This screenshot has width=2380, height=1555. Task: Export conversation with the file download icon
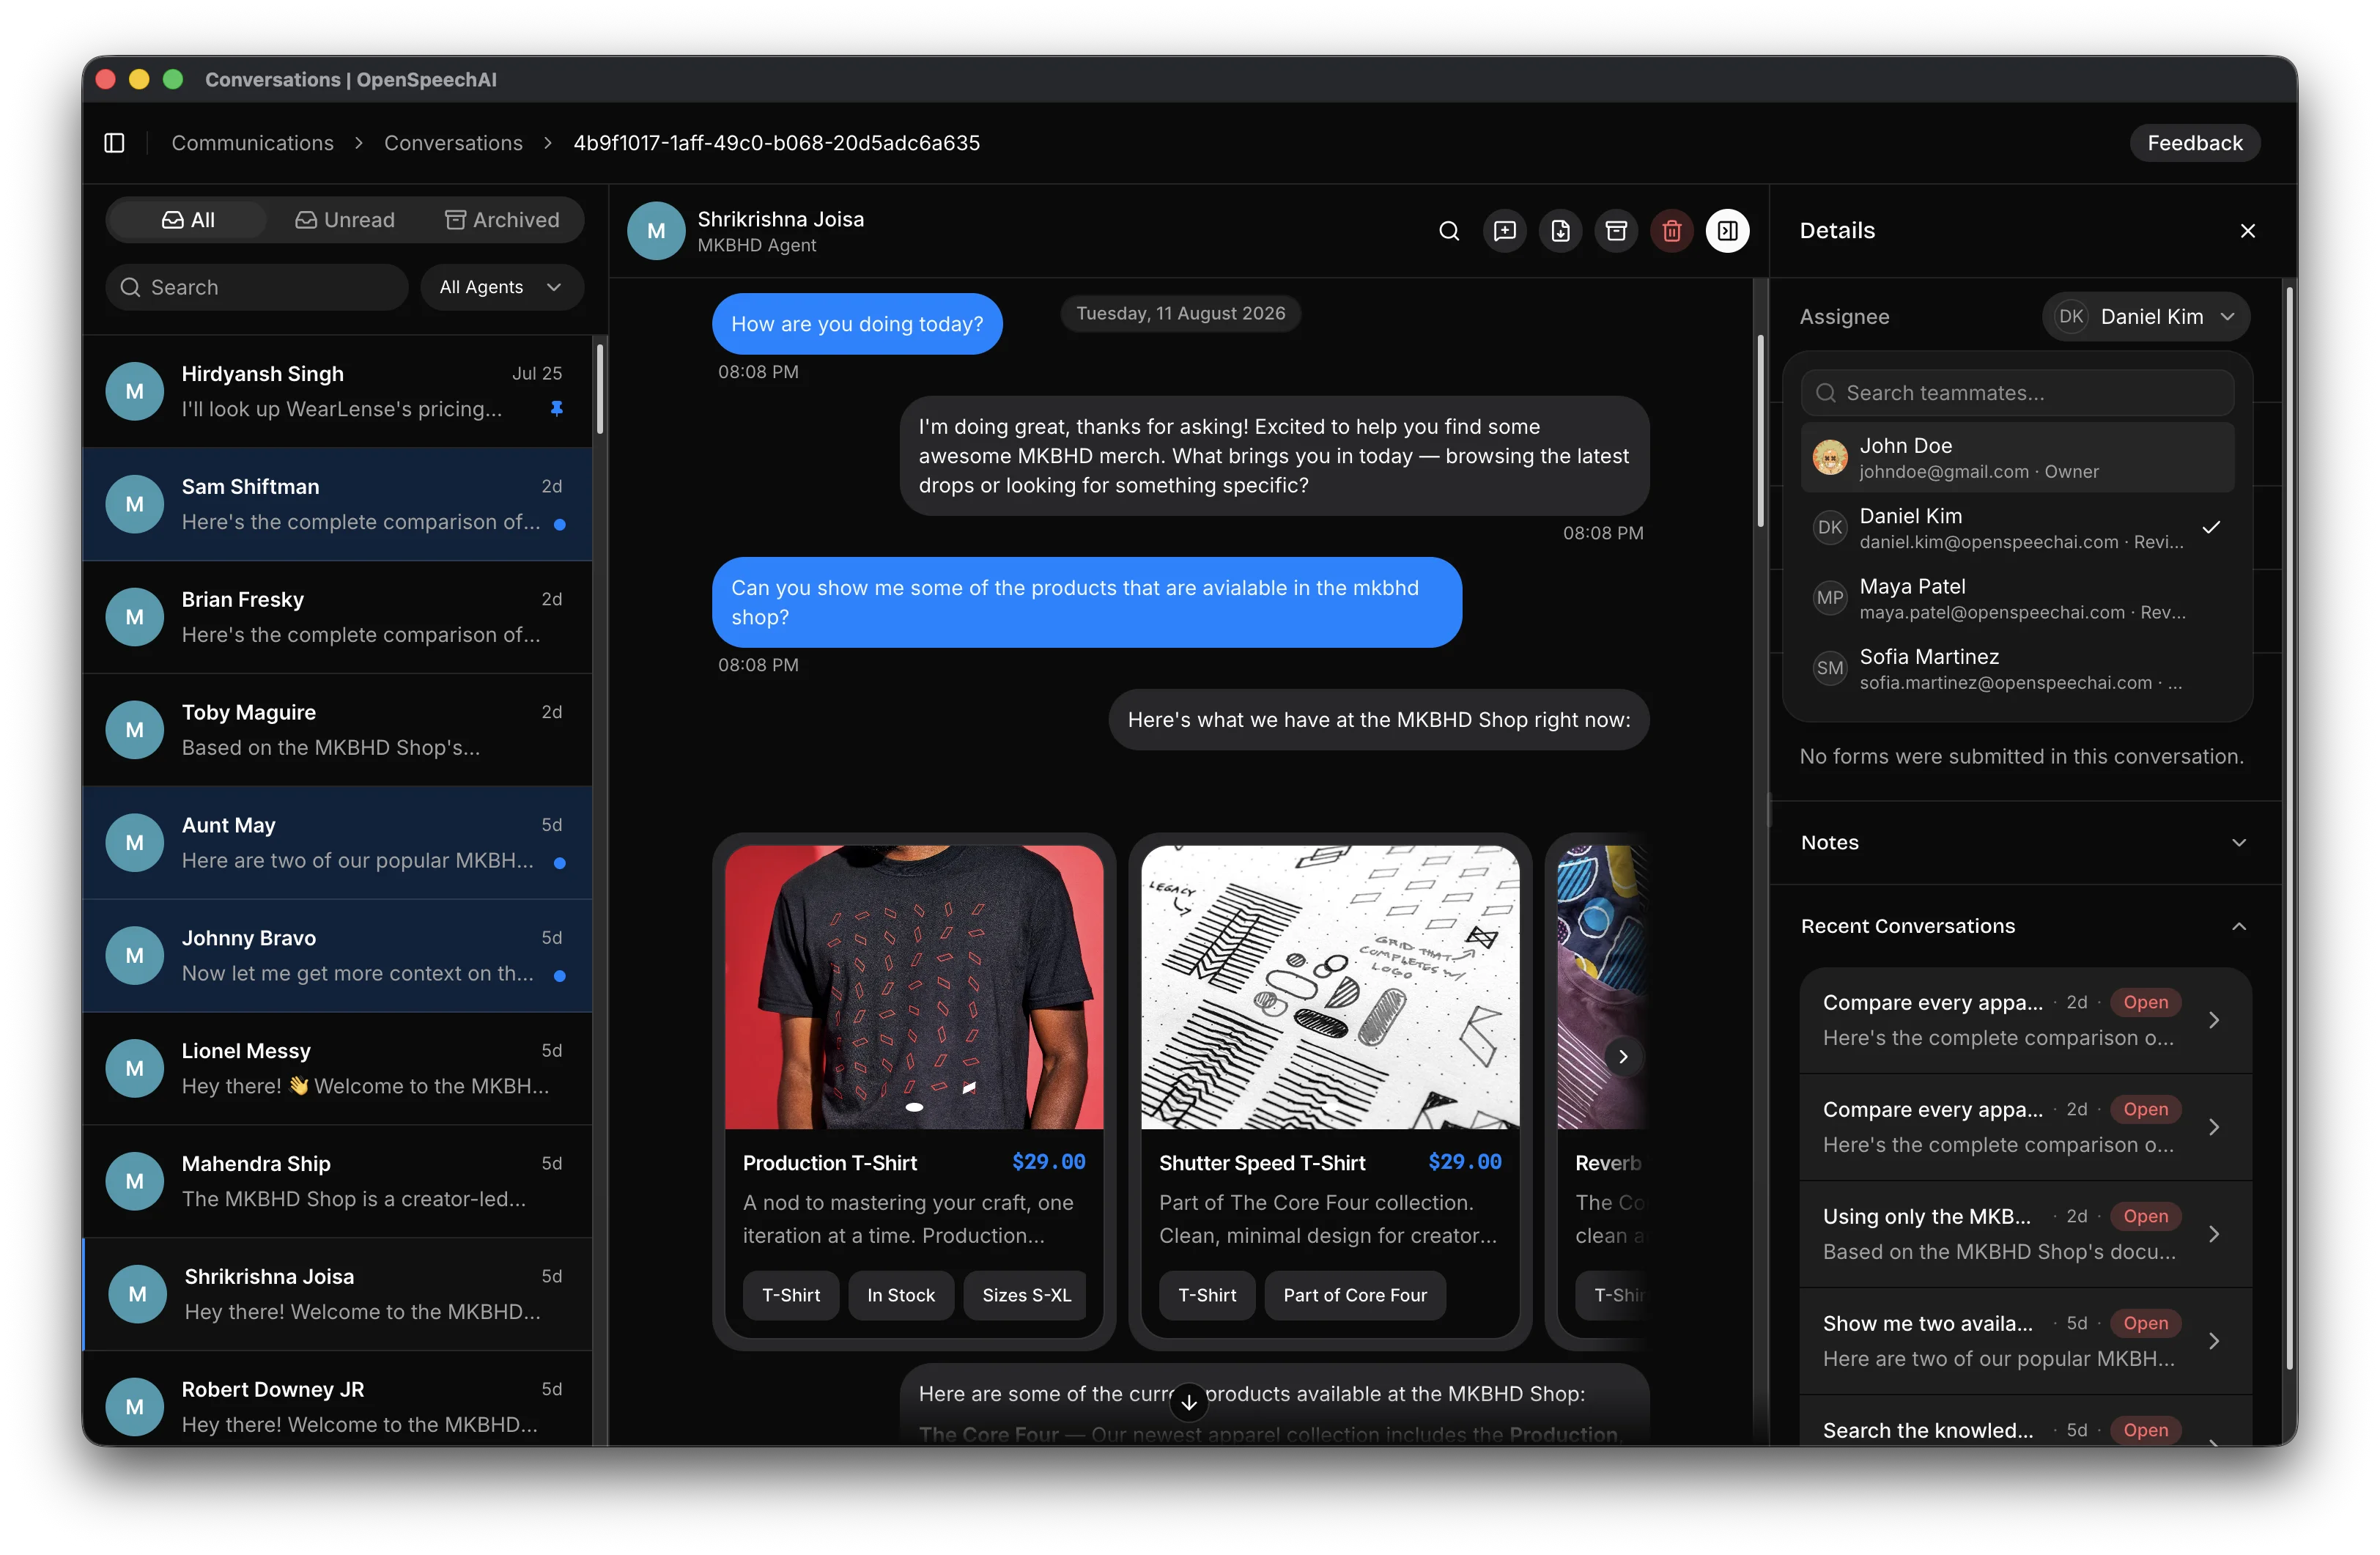click(1561, 231)
